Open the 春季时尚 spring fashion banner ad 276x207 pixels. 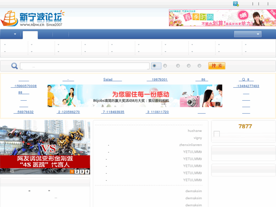[222, 17]
